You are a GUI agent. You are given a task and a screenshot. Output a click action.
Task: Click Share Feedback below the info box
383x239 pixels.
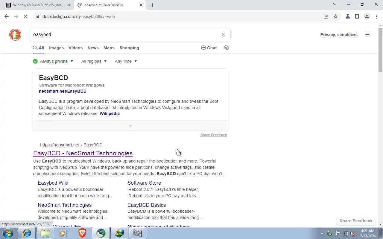(214, 135)
